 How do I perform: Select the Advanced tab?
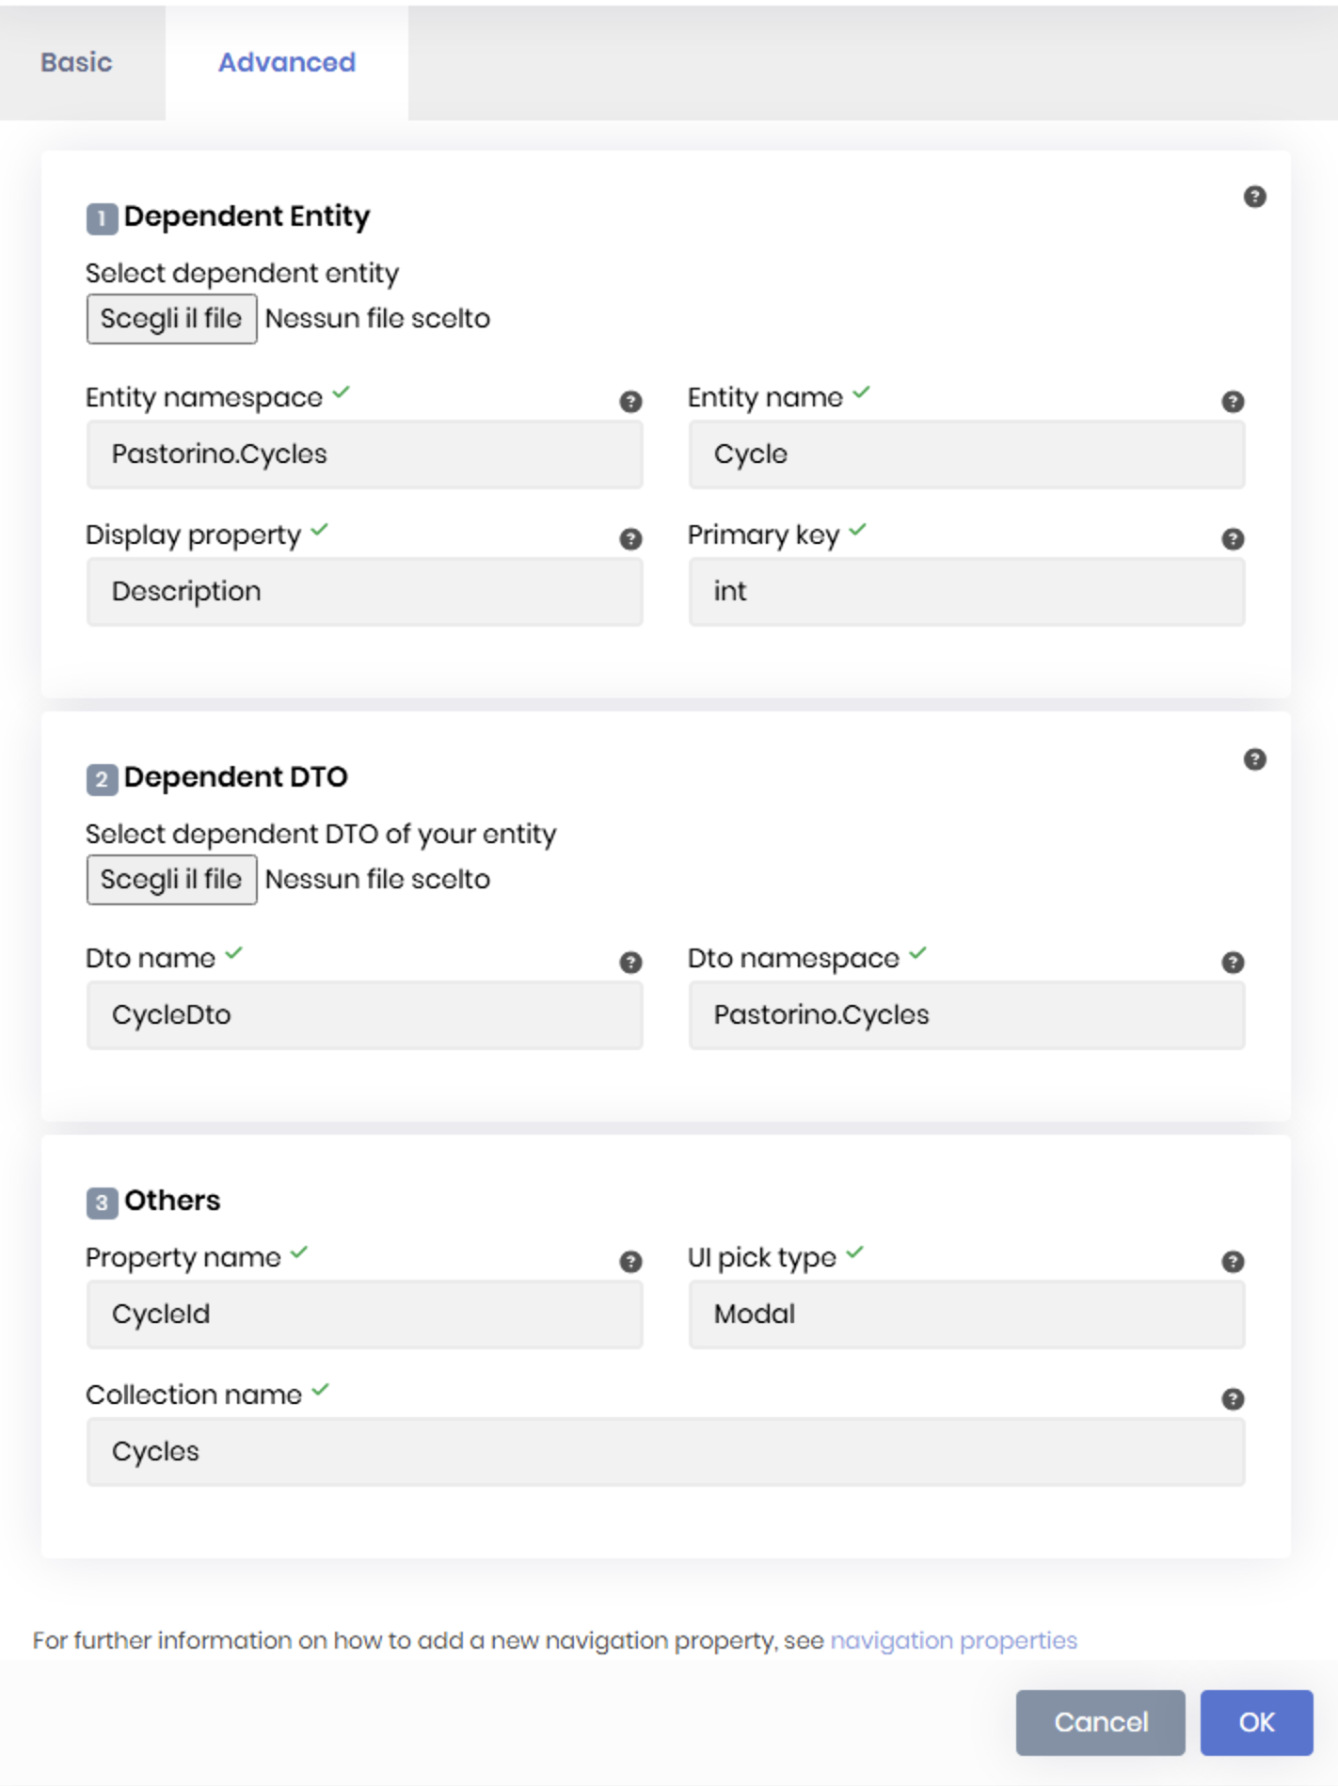click(287, 62)
